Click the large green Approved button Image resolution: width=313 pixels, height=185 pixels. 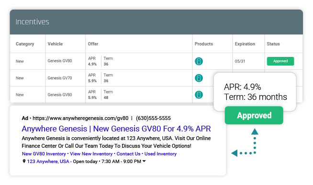point(254,115)
